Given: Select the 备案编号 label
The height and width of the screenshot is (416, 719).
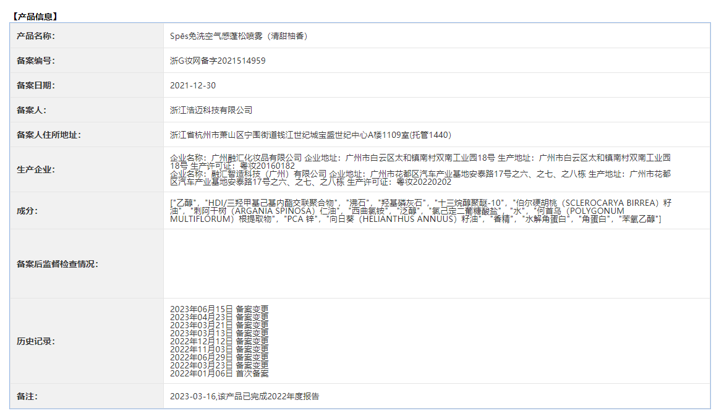Looking at the screenshot, I should [36, 61].
